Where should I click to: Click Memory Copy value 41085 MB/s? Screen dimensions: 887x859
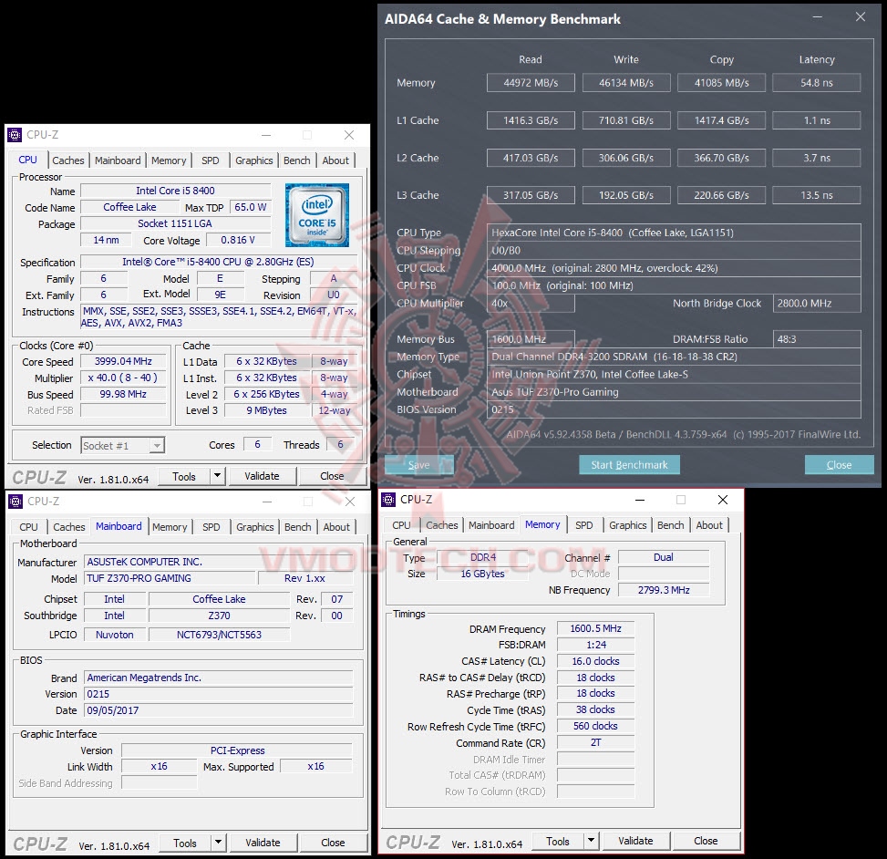click(722, 83)
